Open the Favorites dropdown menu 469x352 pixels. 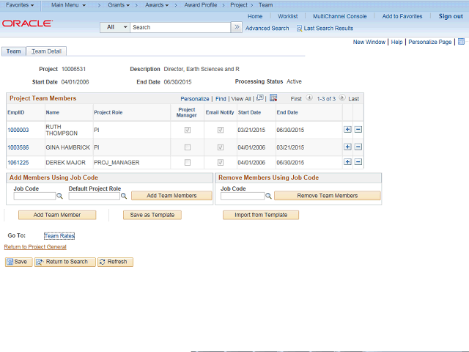[20, 5]
